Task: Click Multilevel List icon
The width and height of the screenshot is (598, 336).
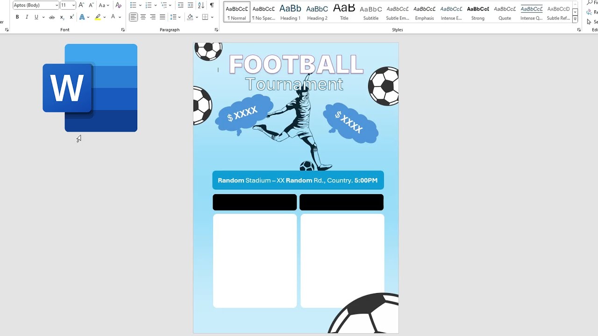Action: coord(164,5)
